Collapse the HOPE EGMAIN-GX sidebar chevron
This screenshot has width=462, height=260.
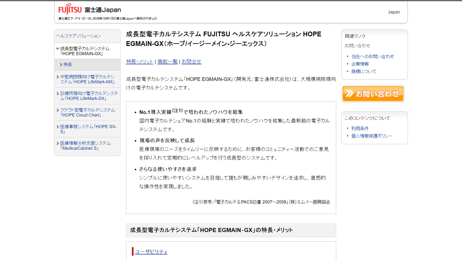(58, 49)
